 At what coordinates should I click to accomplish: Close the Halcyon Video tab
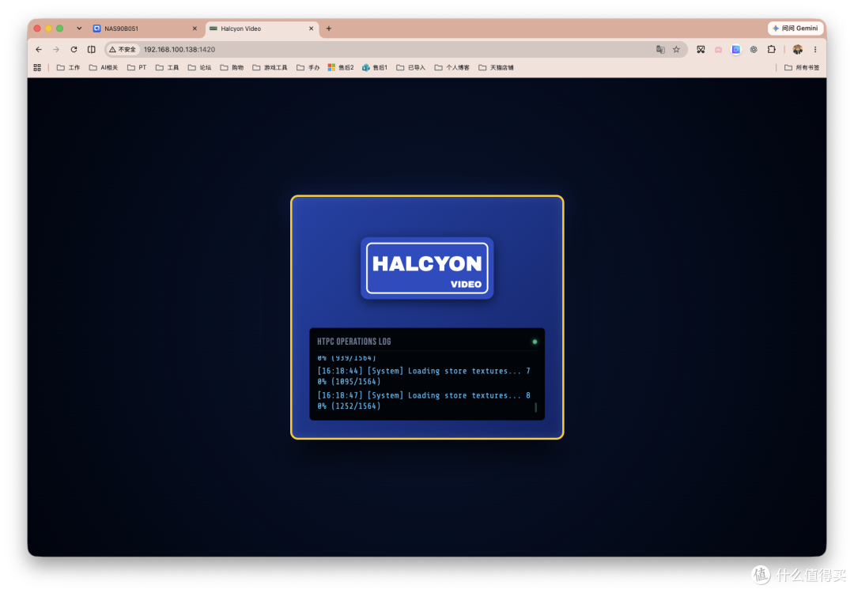pos(311,28)
